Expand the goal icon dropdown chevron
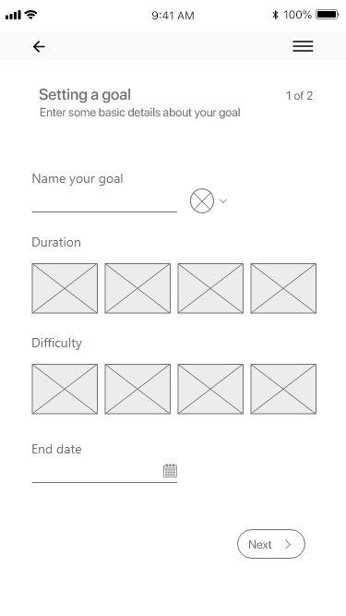The image size is (346, 616). [x=223, y=201]
